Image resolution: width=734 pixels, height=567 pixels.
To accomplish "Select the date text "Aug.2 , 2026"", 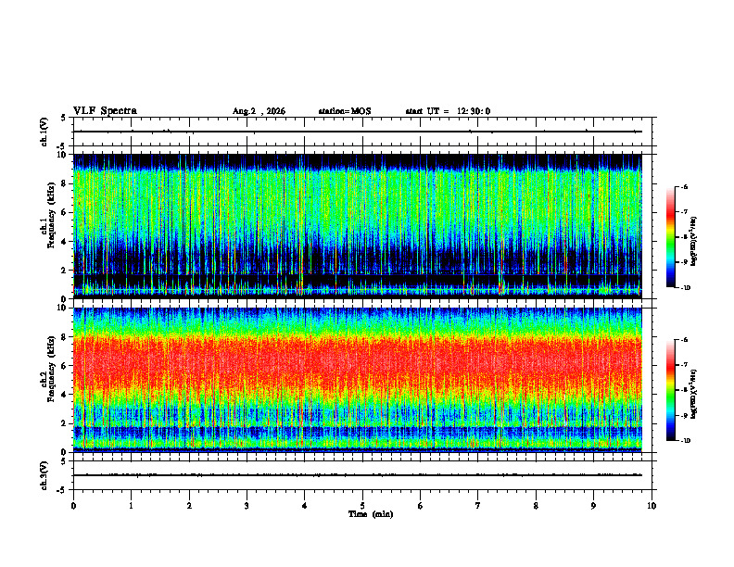I will (259, 111).
